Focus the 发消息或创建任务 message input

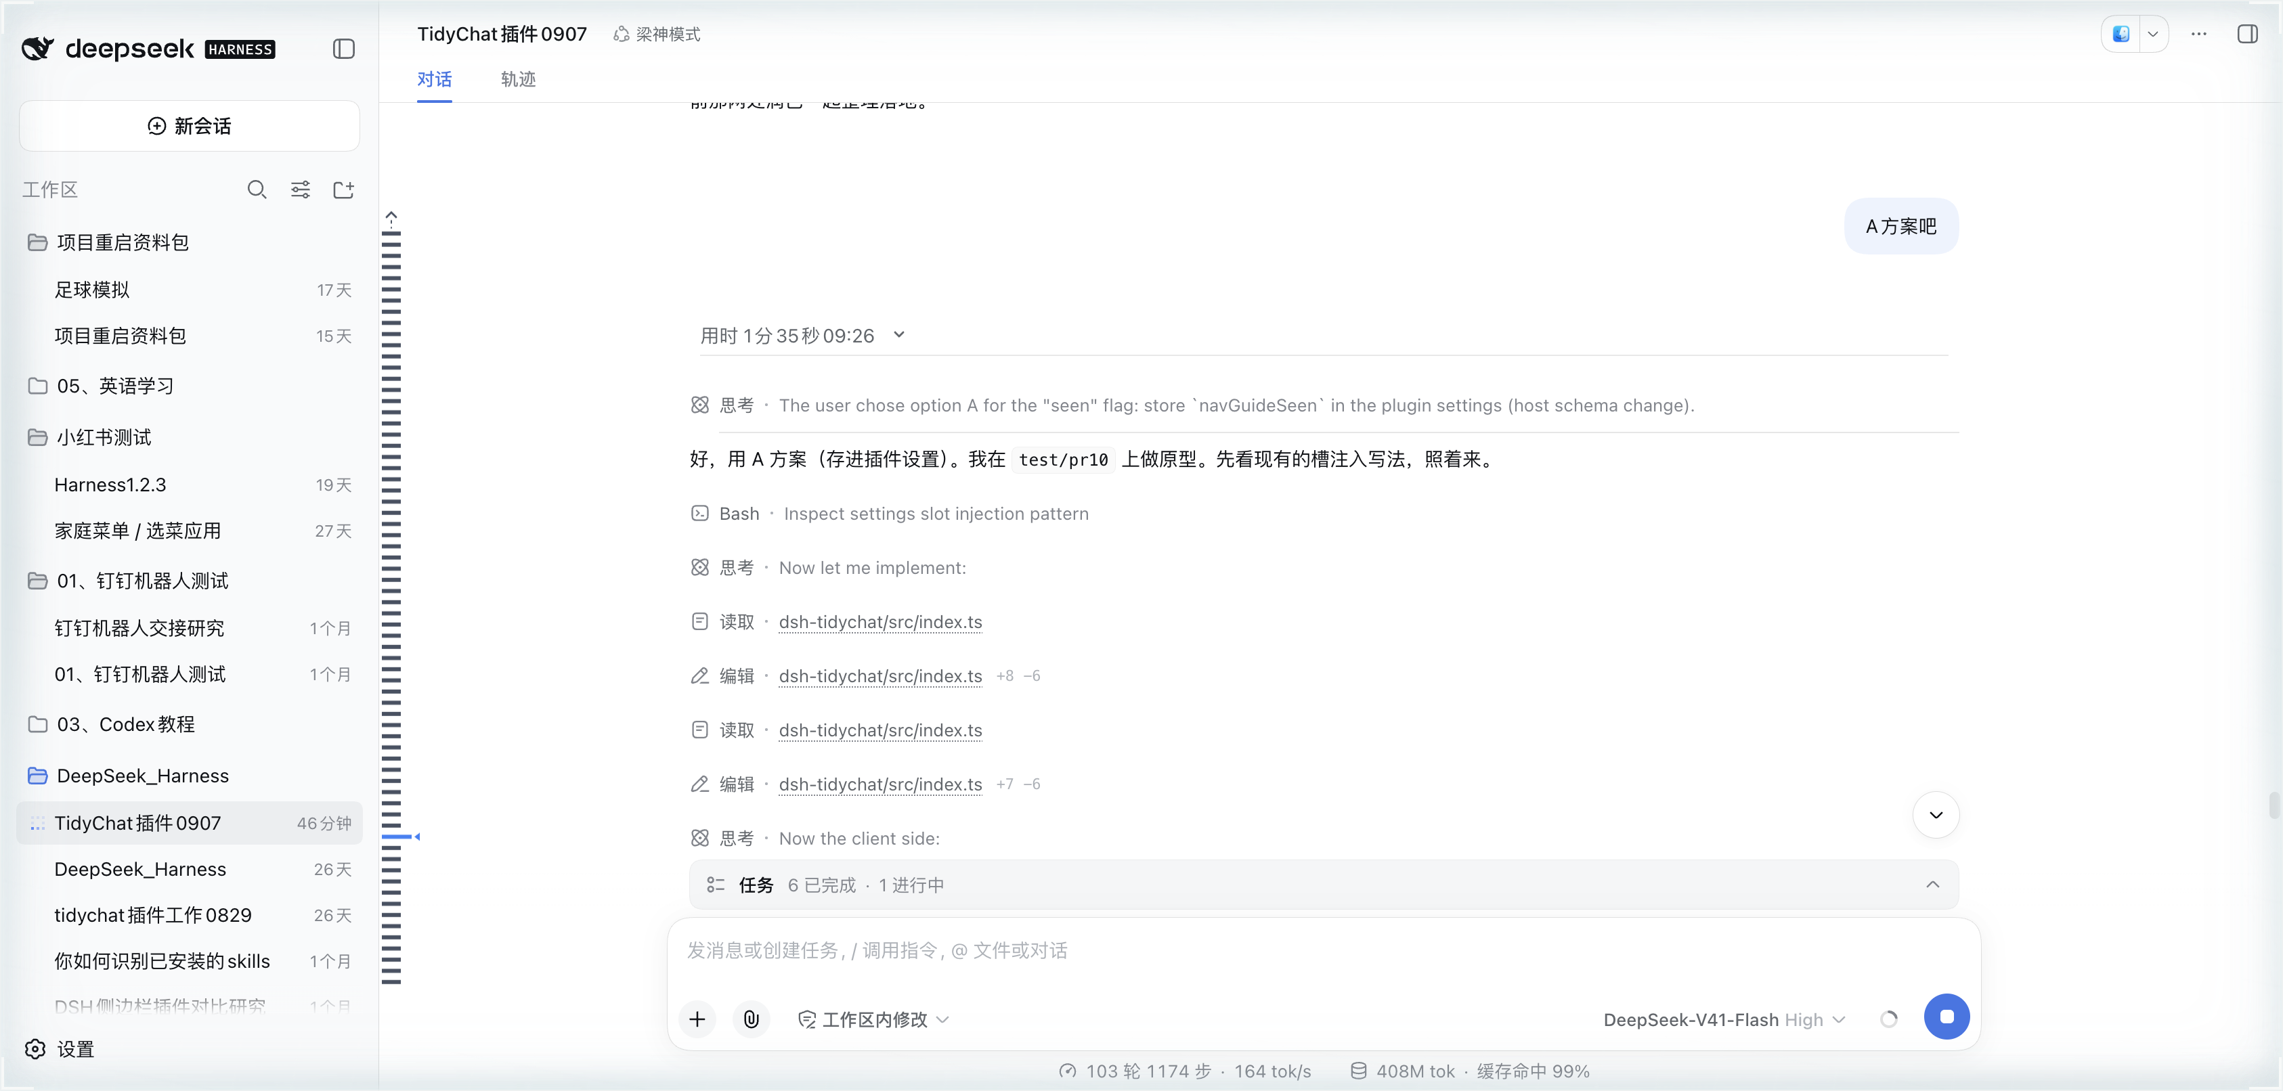(x=1323, y=951)
